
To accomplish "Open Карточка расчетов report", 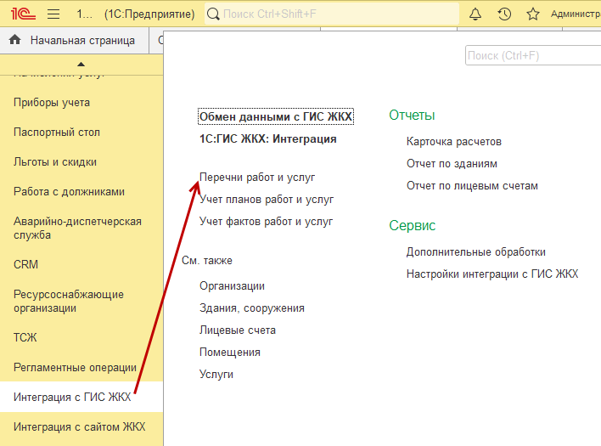I will pyautogui.click(x=454, y=142).
